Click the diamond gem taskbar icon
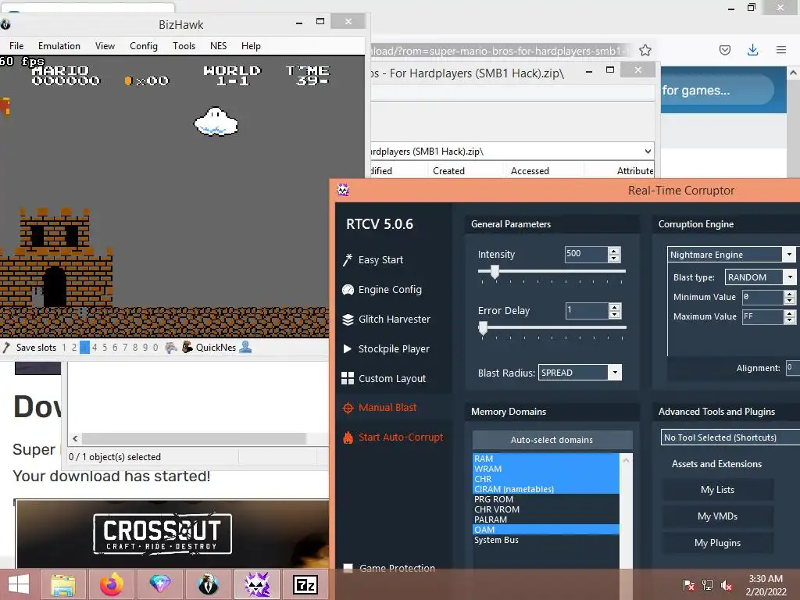Screen dimensions: 800x600 coord(159,584)
